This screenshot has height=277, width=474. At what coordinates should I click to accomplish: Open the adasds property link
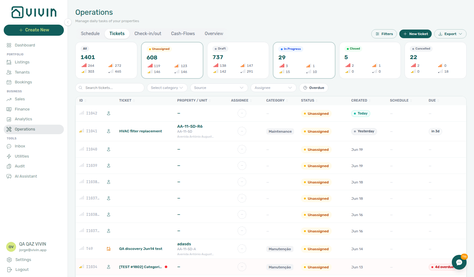pyautogui.click(x=184, y=244)
